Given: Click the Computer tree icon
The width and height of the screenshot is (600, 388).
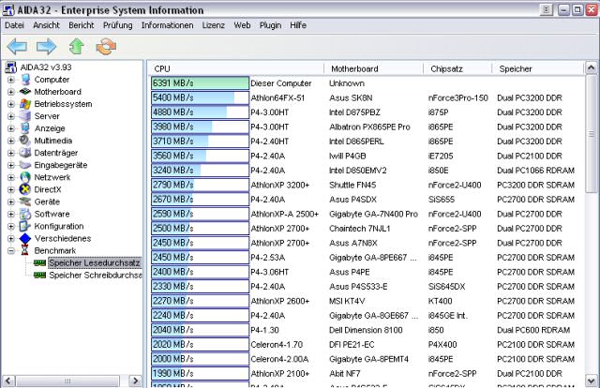Looking at the screenshot, I should coord(25,80).
